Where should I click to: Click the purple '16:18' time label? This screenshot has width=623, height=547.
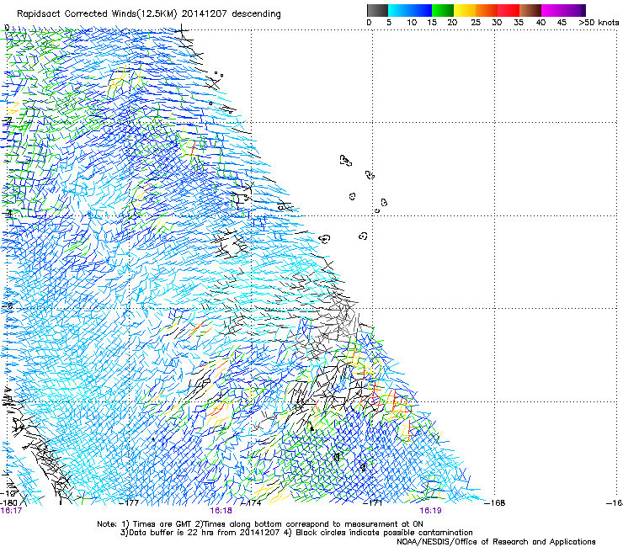(221, 511)
